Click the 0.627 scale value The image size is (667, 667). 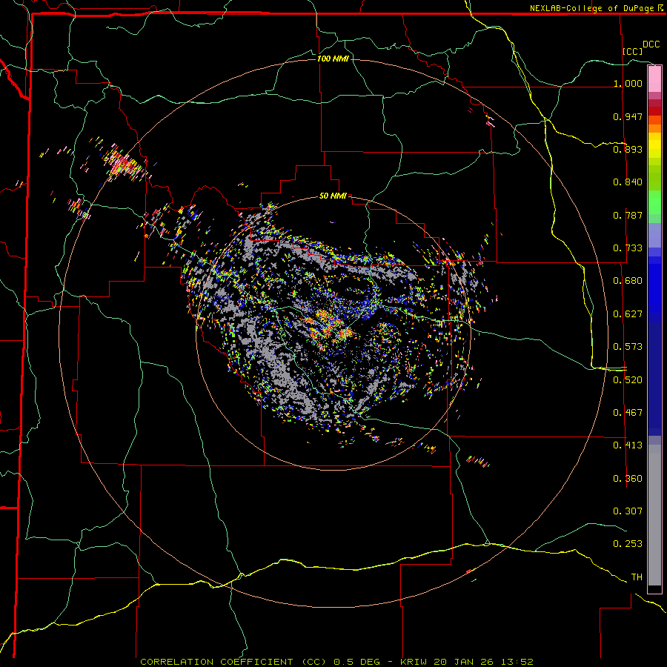click(628, 314)
